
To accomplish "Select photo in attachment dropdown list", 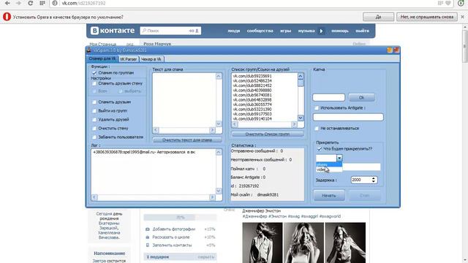I will point(329,164).
